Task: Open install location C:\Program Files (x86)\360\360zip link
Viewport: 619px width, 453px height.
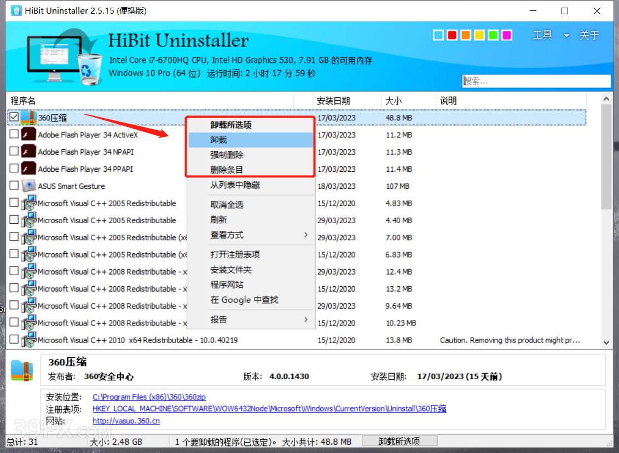Action: coord(149,397)
